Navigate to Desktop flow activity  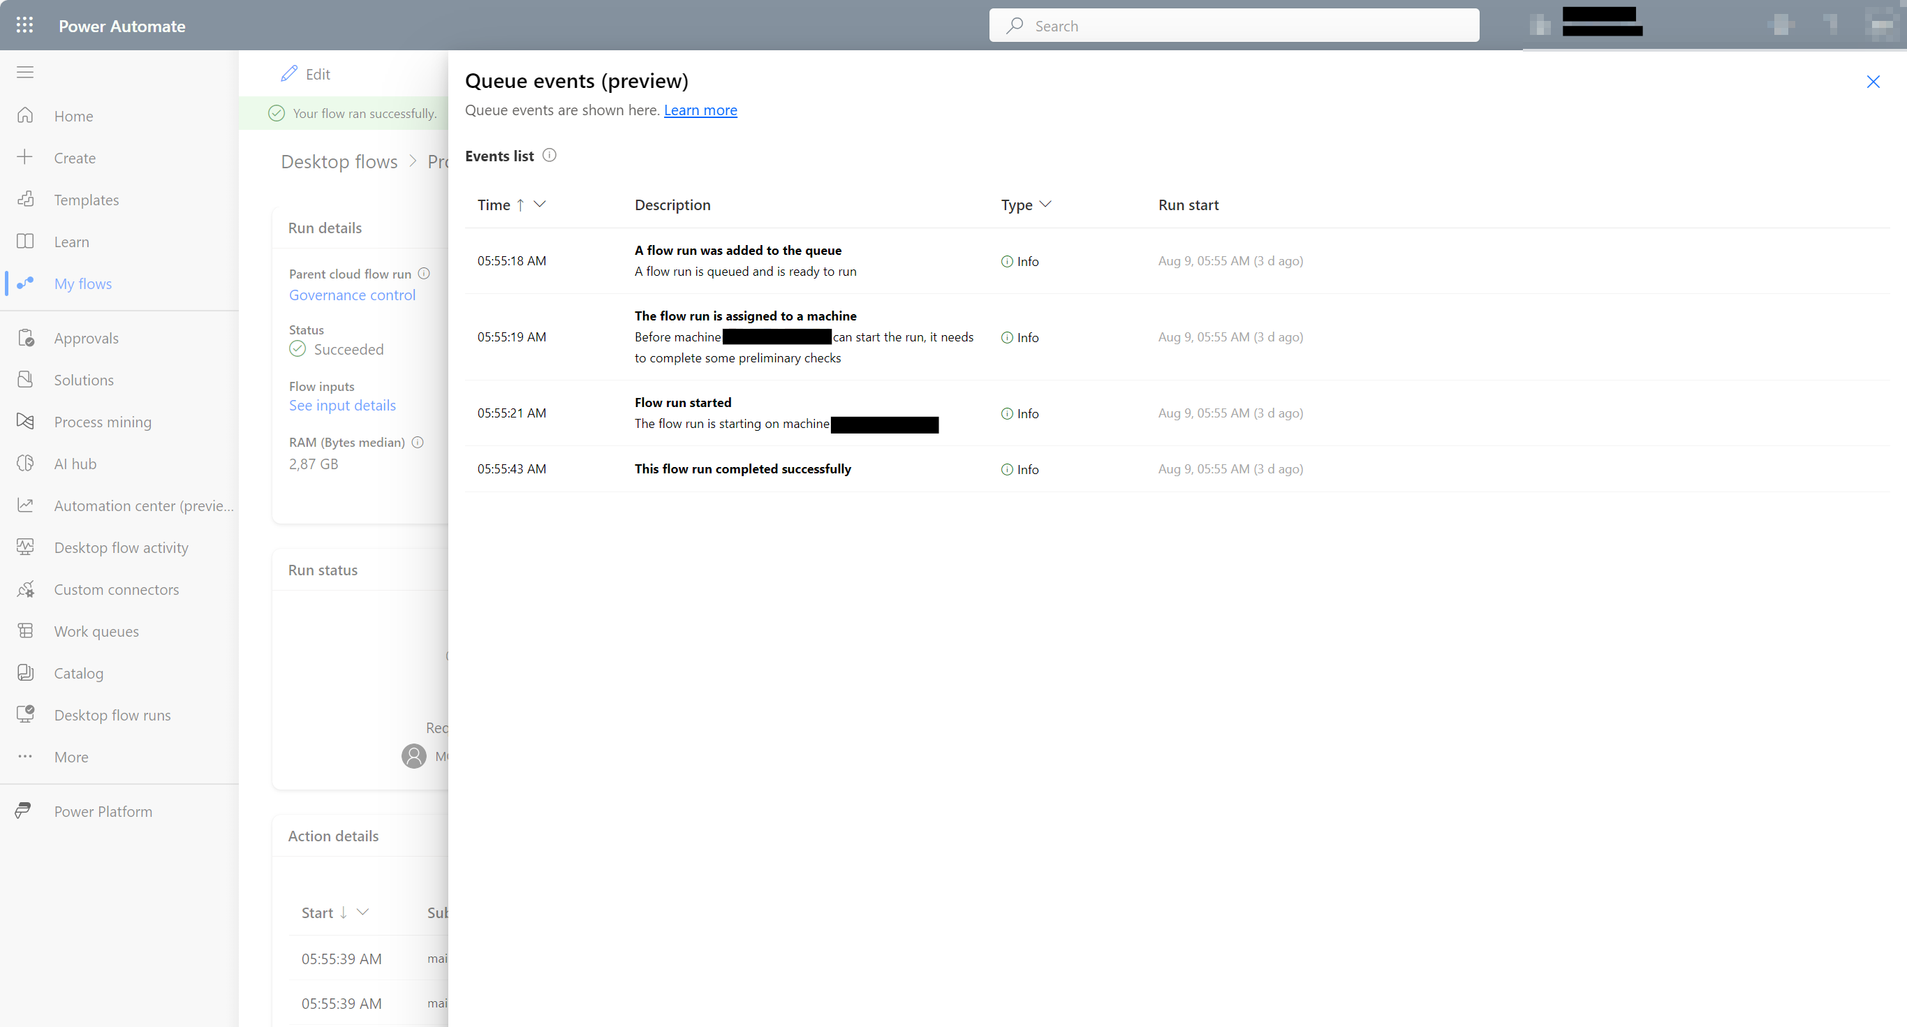click(x=122, y=547)
